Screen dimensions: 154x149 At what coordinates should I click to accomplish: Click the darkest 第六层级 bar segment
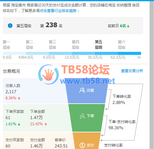pos(129,53)
